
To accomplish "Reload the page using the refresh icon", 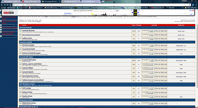I will click(x=7, y=5).
